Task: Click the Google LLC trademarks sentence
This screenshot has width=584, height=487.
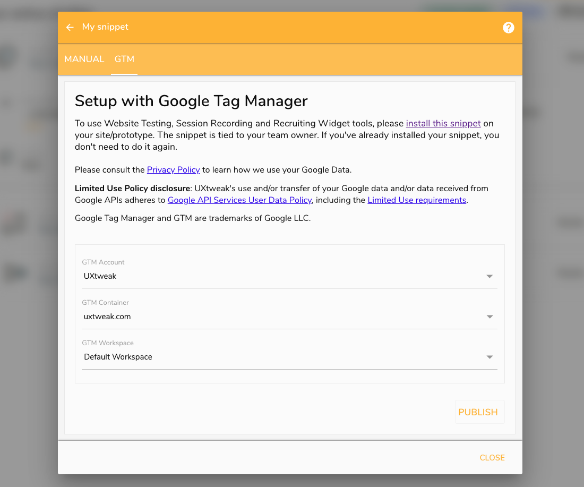Action: coord(193,218)
